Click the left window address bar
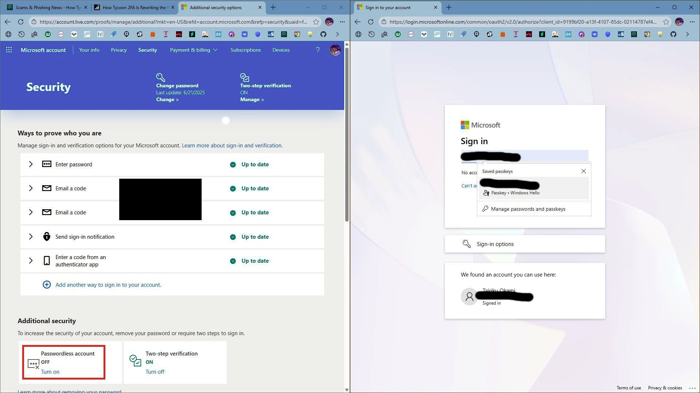Image resolution: width=700 pixels, height=393 pixels. [x=174, y=22]
